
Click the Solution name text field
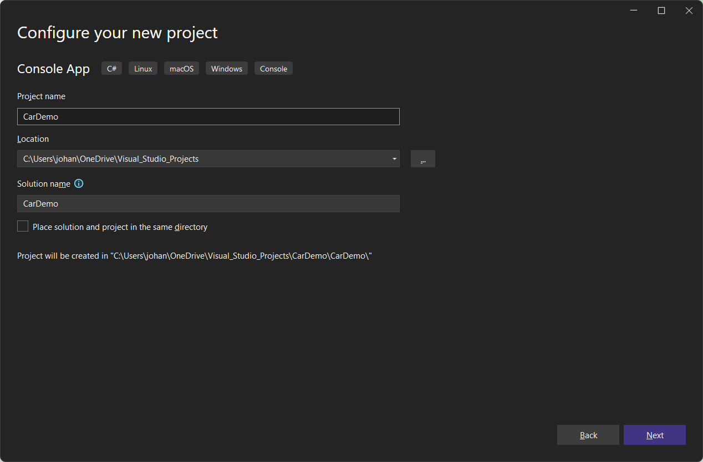pyautogui.click(x=208, y=204)
